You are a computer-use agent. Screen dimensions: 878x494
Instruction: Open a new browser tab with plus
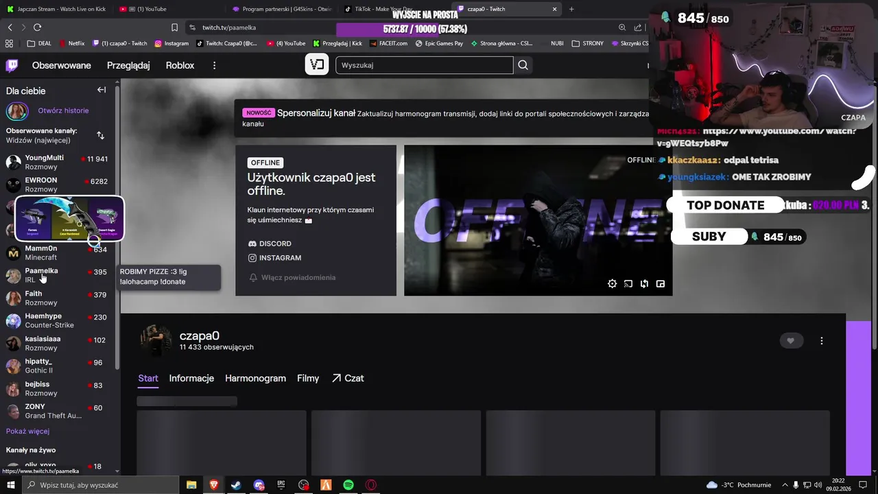[x=571, y=9]
